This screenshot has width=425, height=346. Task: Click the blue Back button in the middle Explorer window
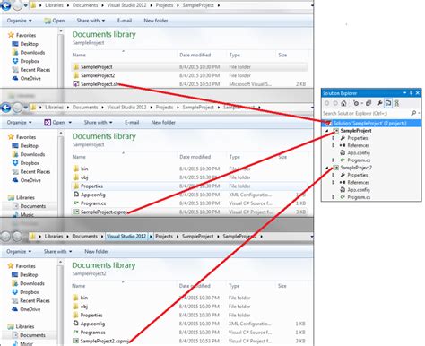(x=6, y=108)
